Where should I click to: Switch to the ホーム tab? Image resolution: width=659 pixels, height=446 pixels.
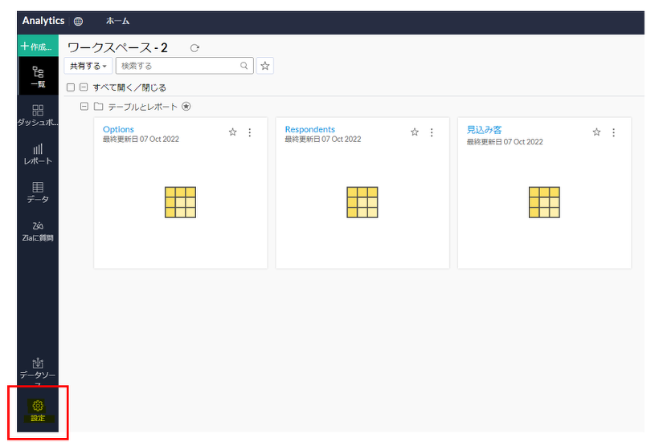[x=117, y=21]
